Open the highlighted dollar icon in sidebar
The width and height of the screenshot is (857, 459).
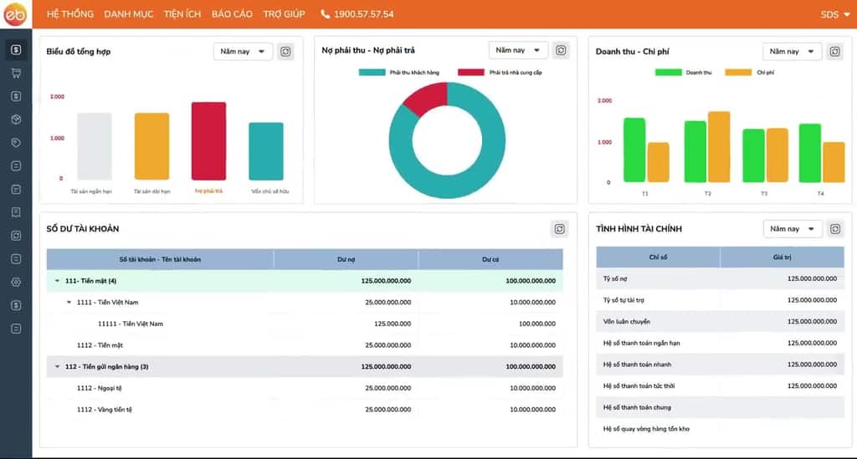[x=16, y=49]
